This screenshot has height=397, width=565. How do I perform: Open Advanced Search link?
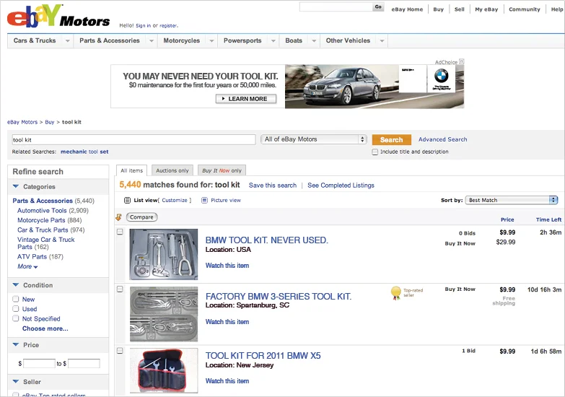(443, 139)
